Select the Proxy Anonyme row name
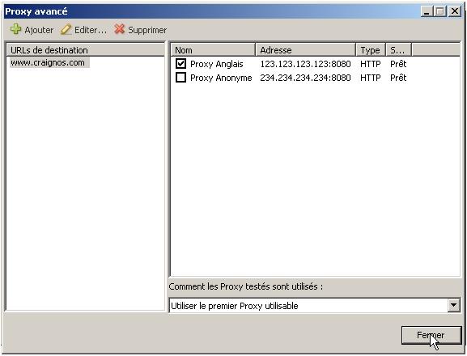 [x=221, y=78]
